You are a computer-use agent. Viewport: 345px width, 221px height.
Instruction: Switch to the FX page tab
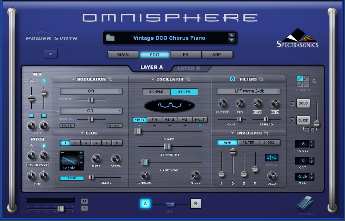click(186, 54)
